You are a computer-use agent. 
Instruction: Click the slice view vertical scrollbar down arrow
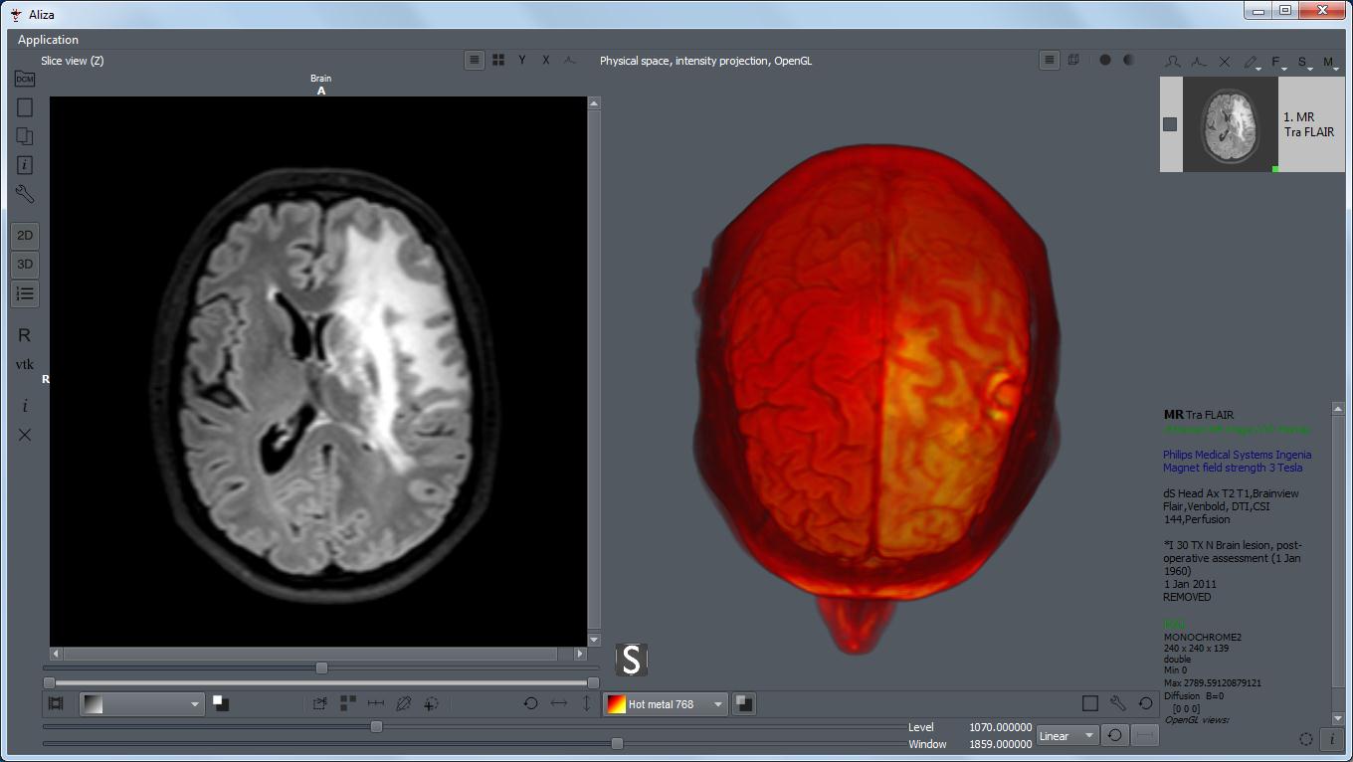(594, 640)
